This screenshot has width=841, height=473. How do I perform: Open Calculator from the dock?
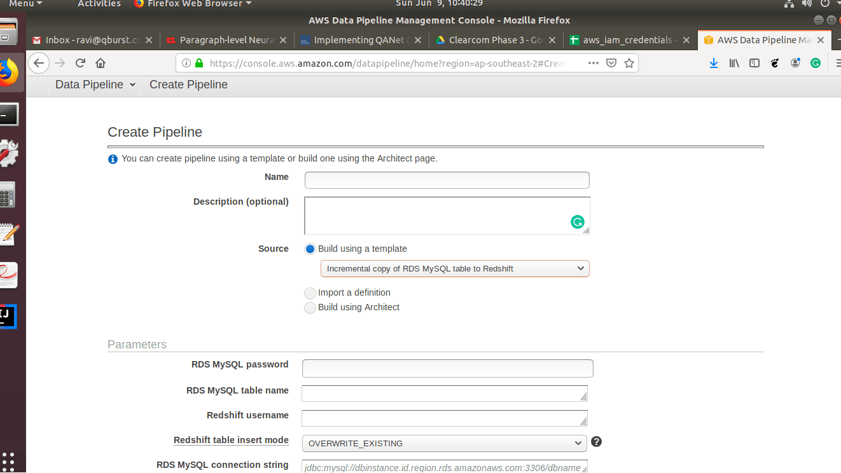(x=8, y=195)
